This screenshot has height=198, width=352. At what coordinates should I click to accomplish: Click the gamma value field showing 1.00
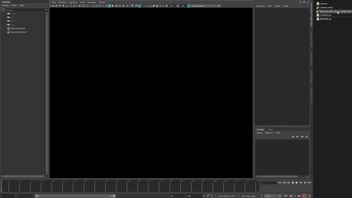(x=183, y=6)
